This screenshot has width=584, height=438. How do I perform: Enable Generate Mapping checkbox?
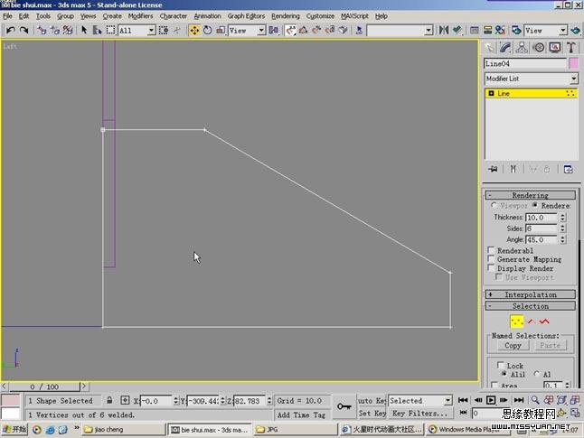click(x=491, y=259)
